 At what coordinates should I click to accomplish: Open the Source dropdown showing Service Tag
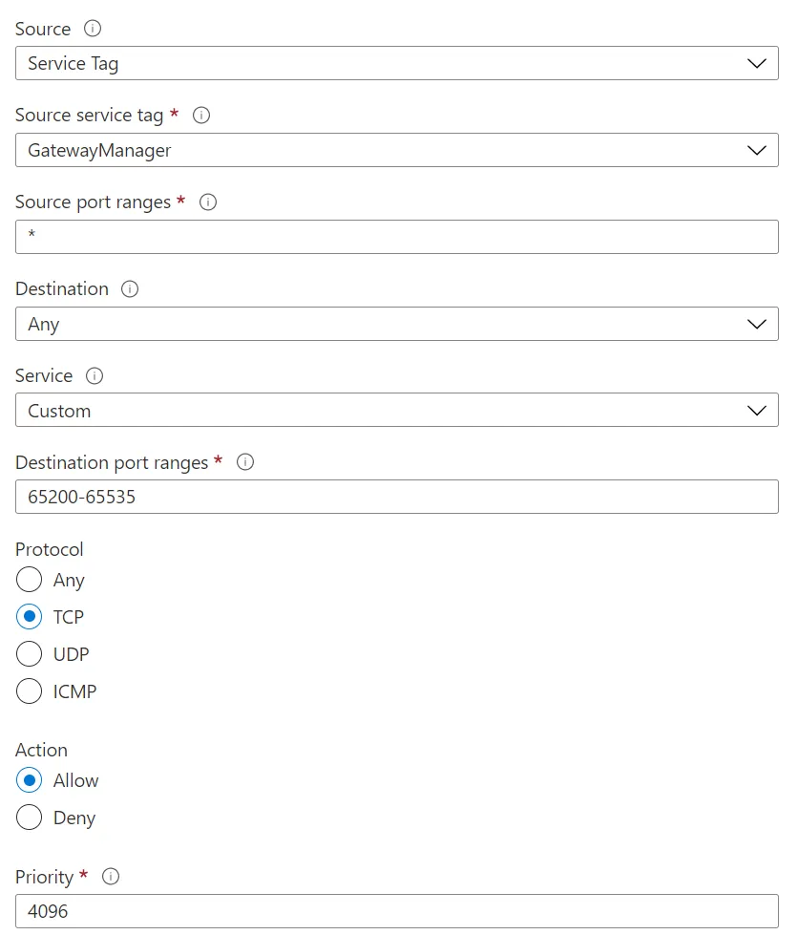tap(396, 64)
